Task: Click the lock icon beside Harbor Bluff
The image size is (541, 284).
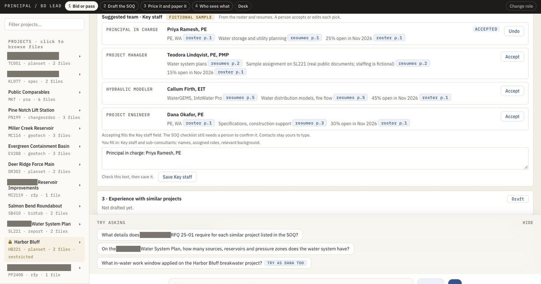Action: pos(10,242)
